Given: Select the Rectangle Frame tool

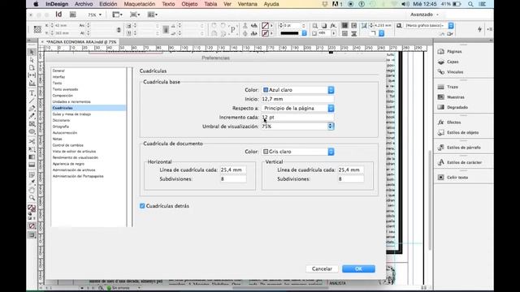Looking at the screenshot, I should point(32,124).
